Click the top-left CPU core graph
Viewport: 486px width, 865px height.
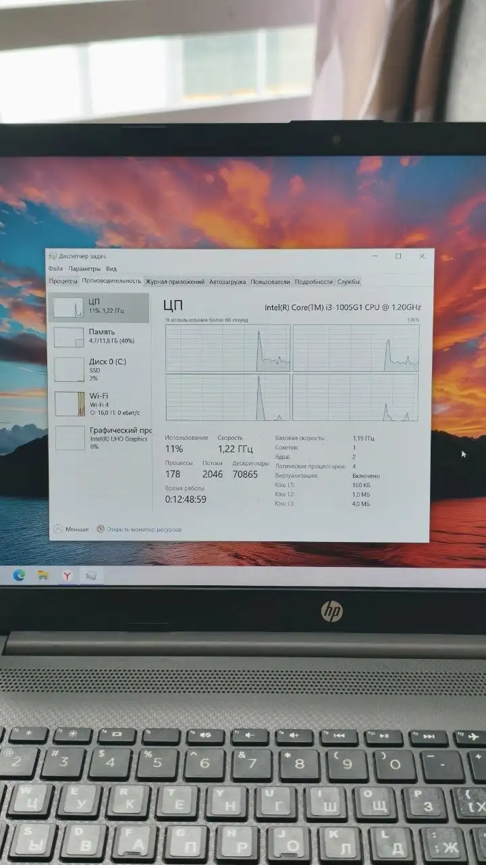228,347
